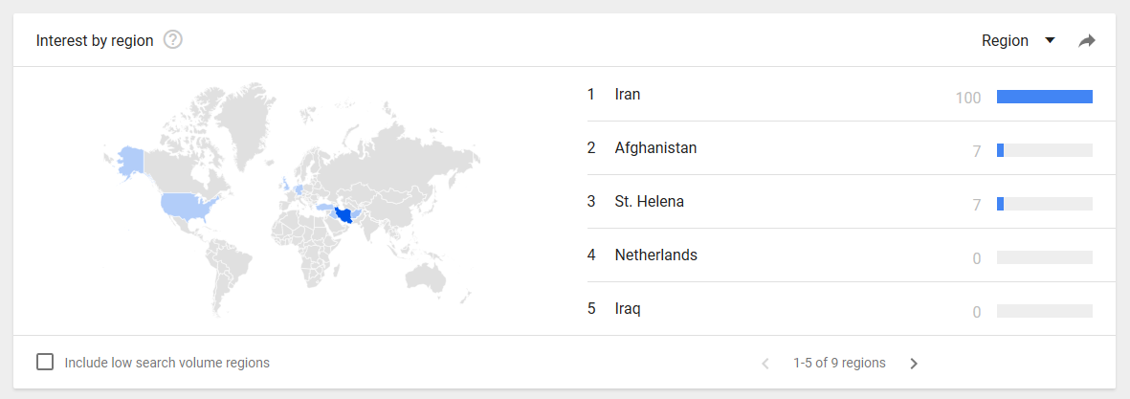Enable Include low search volume regions
Viewport: 1130px width, 399px height.
(45, 362)
